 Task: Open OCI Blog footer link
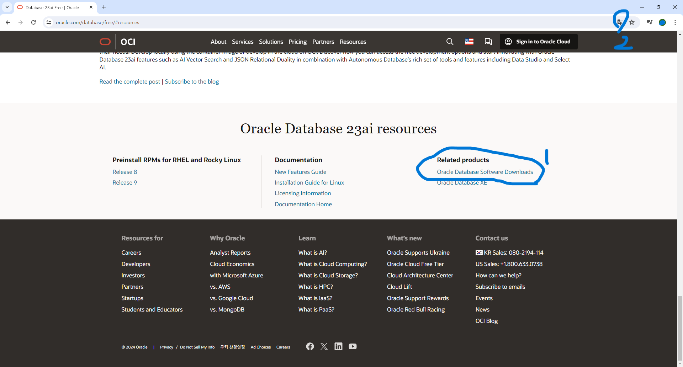pos(487,321)
